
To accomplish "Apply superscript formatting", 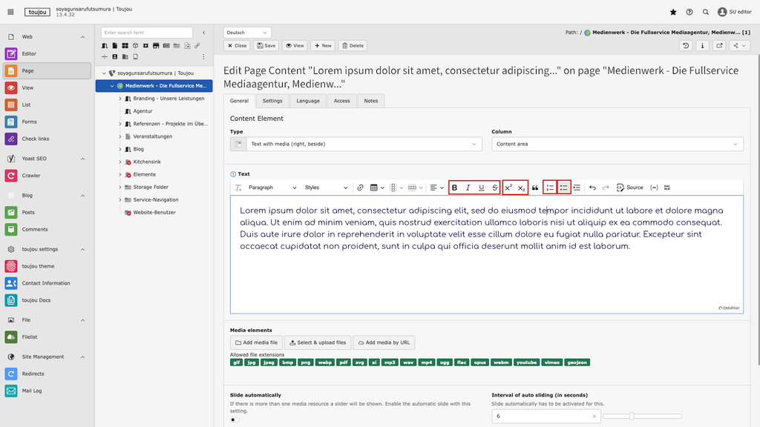I will coord(508,188).
